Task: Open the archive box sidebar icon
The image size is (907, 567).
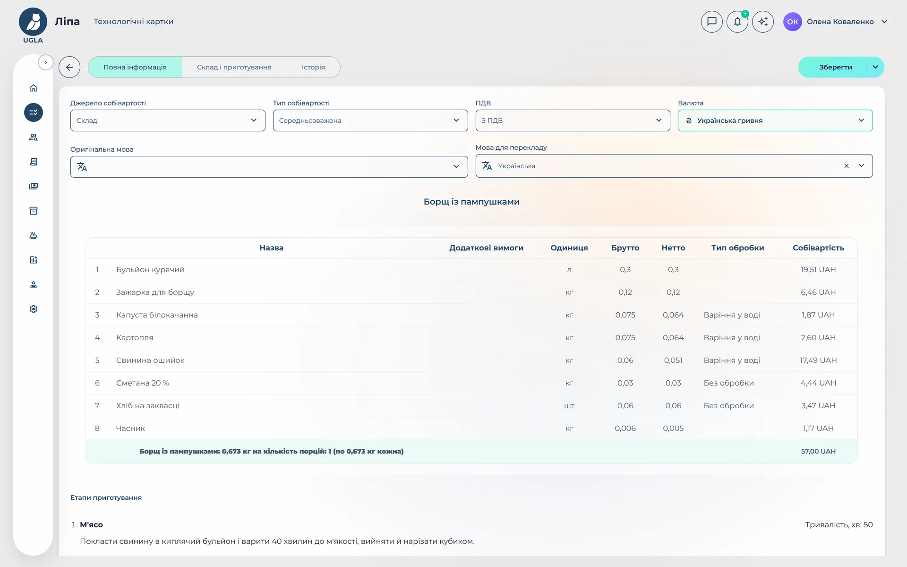Action: [34, 211]
